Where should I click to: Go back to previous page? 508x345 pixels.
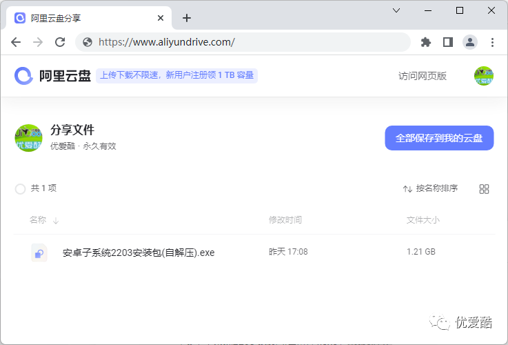(x=16, y=42)
